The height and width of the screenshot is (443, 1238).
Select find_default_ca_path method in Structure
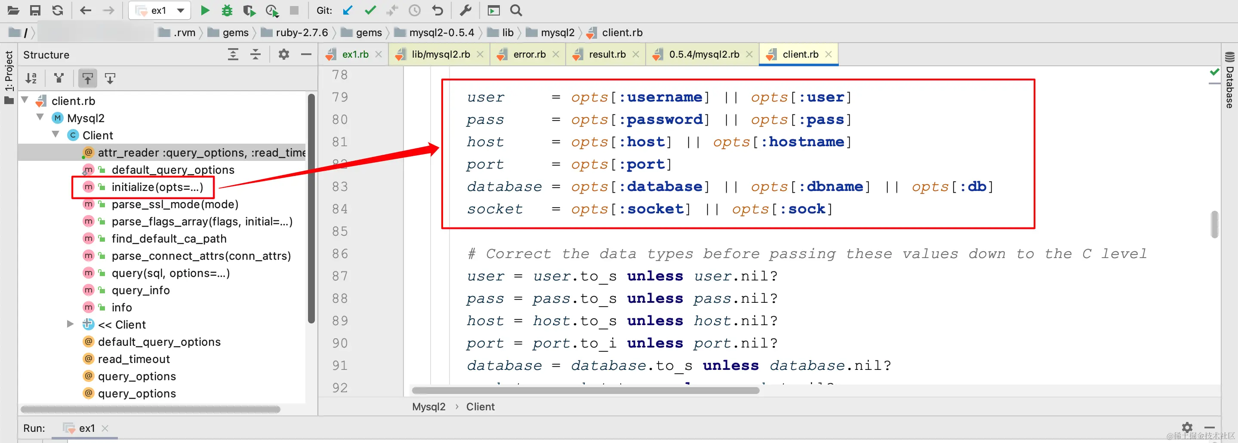coord(169,238)
